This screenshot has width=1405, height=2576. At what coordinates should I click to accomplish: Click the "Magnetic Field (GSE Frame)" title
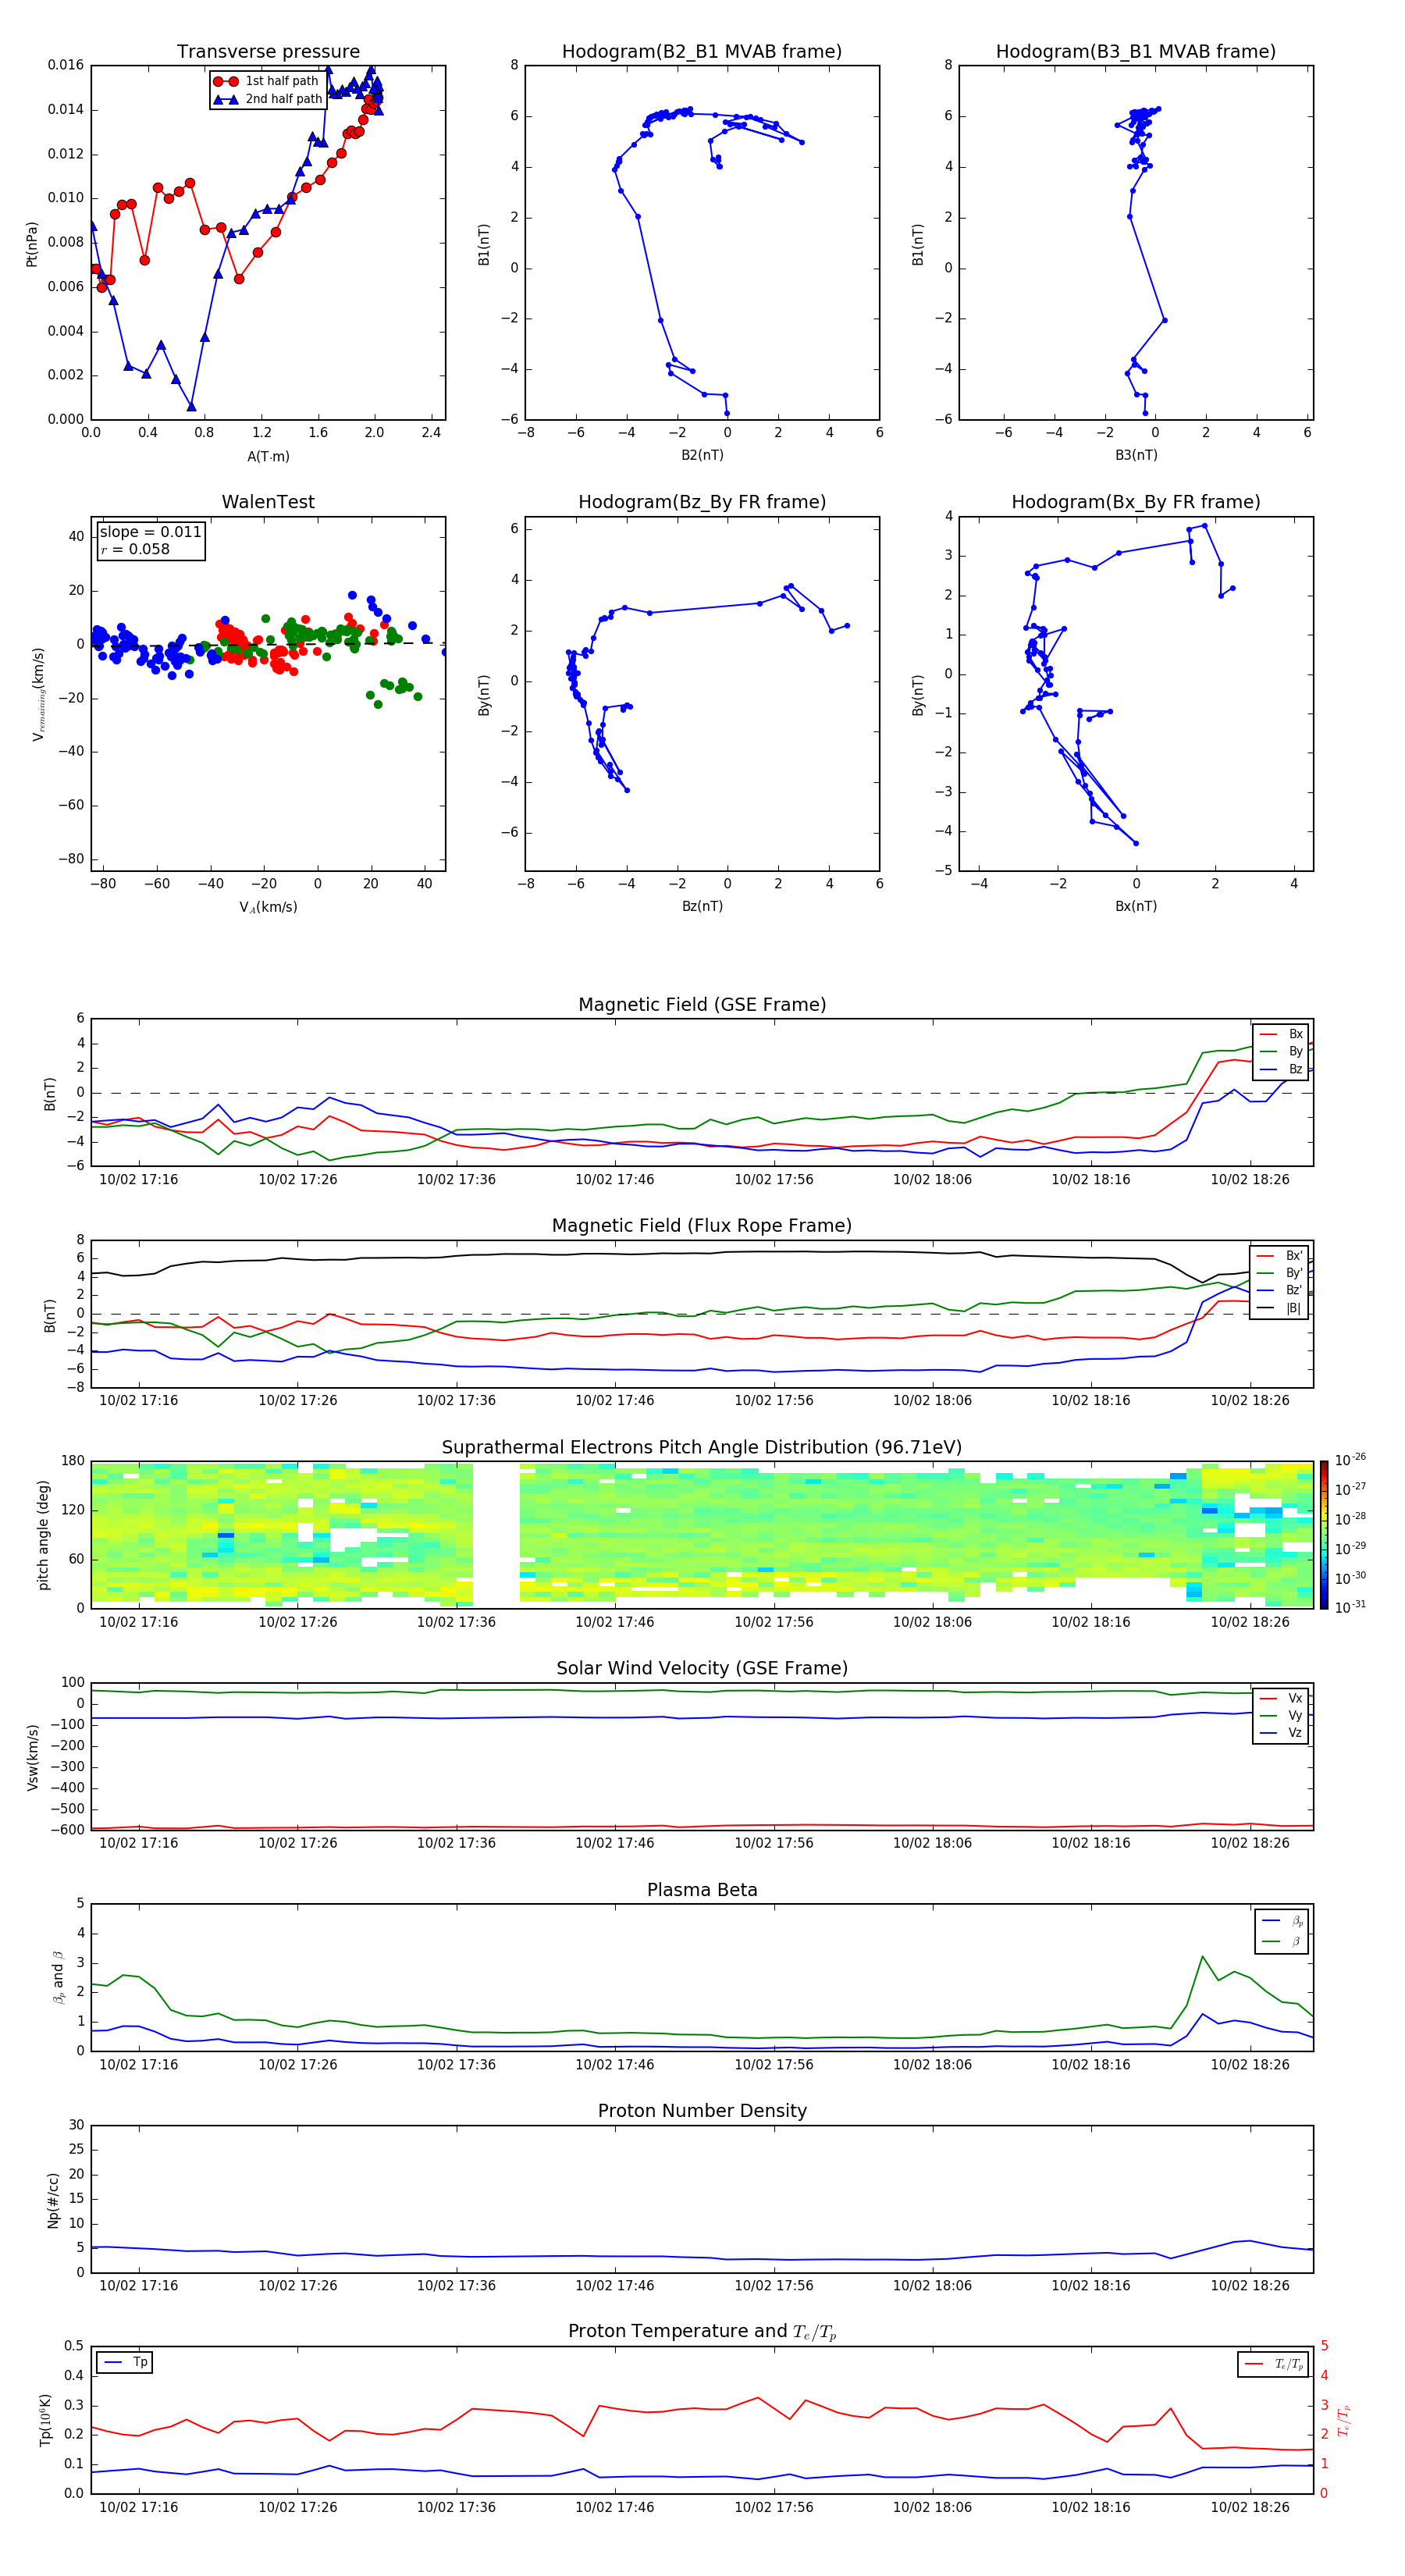coord(702,1005)
